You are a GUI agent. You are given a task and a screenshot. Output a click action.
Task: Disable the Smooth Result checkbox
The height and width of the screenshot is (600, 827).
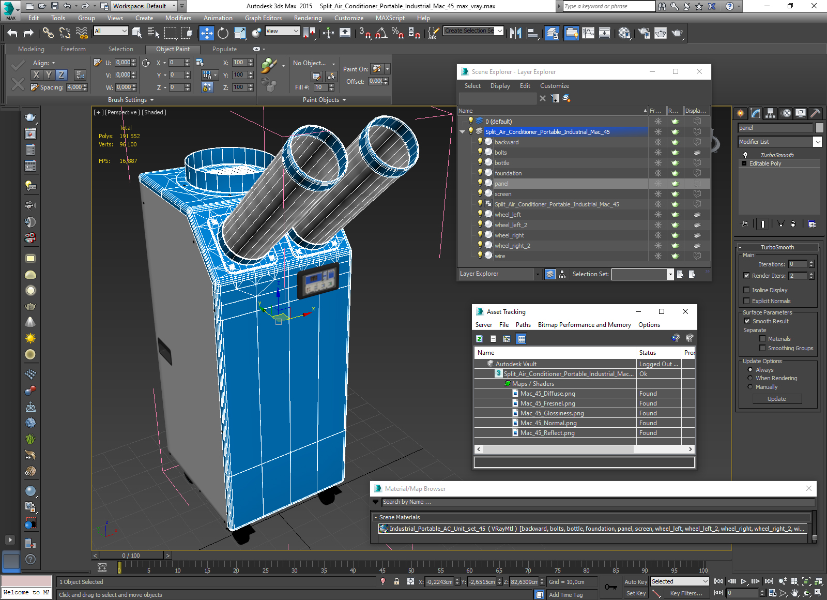point(746,321)
